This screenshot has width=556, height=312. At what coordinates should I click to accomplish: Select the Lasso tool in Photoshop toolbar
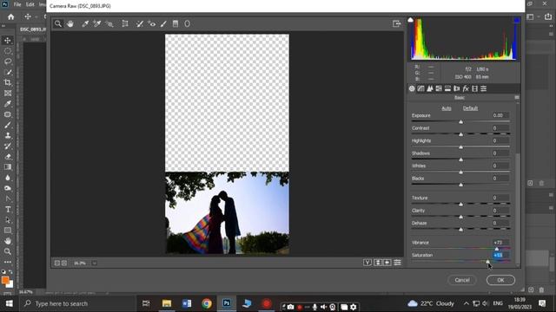8,62
